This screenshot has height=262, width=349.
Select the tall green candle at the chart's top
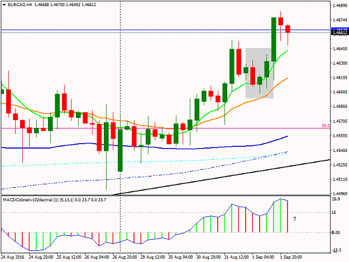point(274,40)
